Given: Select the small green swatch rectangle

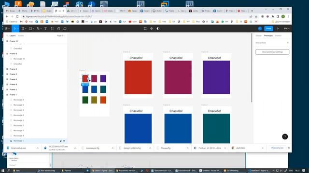Looking at the screenshot, I should (x=85, y=100).
